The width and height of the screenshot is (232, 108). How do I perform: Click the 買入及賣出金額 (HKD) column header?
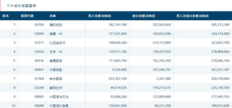point(192,16)
